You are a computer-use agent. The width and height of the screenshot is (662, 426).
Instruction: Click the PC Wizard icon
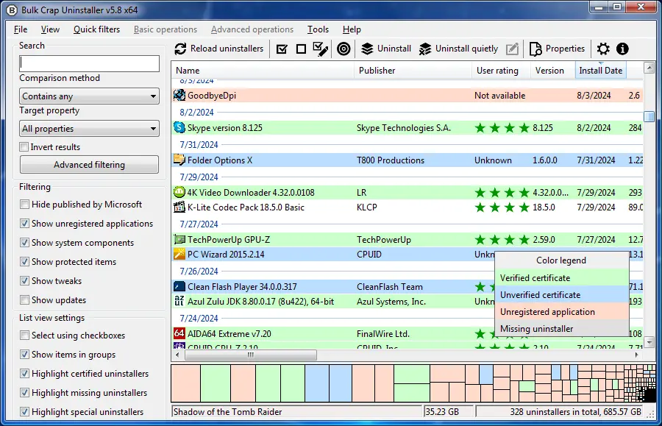coord(179,255)
